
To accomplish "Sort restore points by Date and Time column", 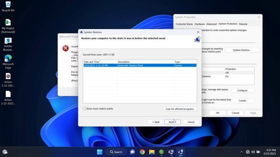I will point(100,62).
